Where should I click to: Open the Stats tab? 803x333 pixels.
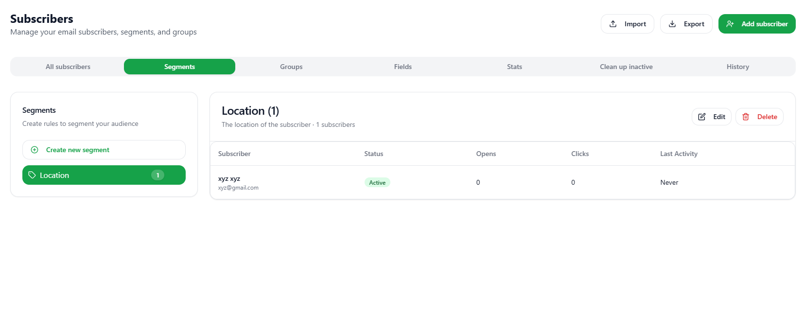coord(514,67)
